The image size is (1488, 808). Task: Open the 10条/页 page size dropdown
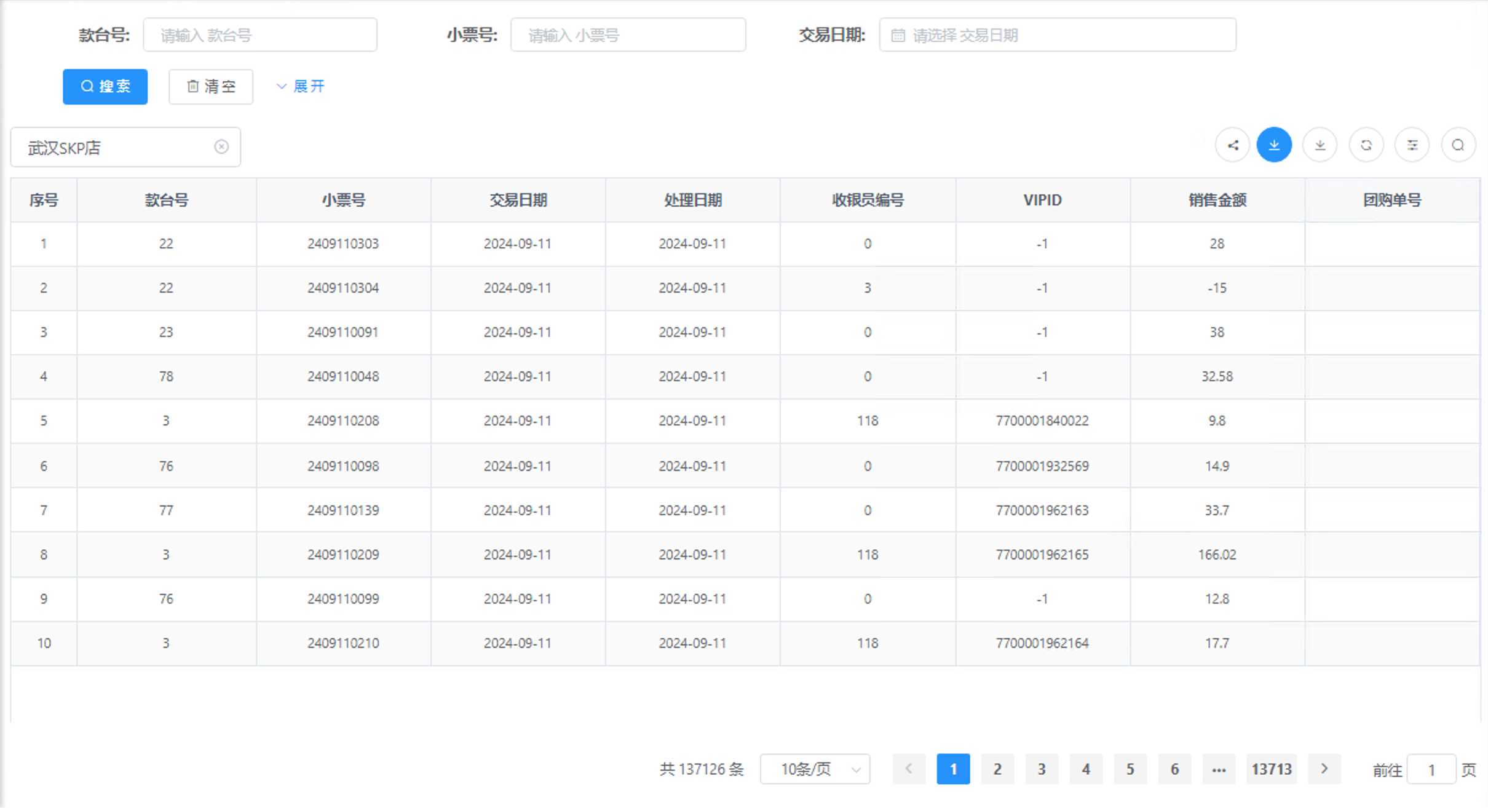click(815, 769)
